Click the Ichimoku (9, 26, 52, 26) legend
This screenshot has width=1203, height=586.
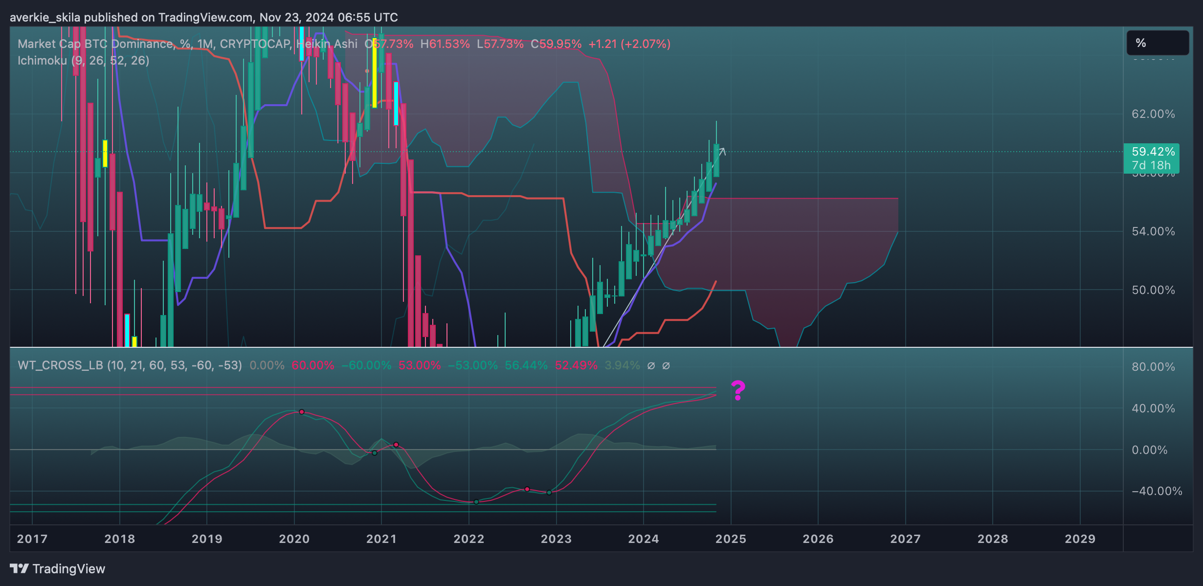[83, 61]
